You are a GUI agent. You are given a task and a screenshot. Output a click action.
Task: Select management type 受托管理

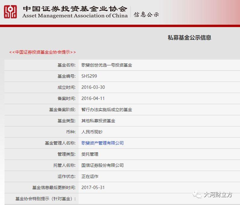90,154
